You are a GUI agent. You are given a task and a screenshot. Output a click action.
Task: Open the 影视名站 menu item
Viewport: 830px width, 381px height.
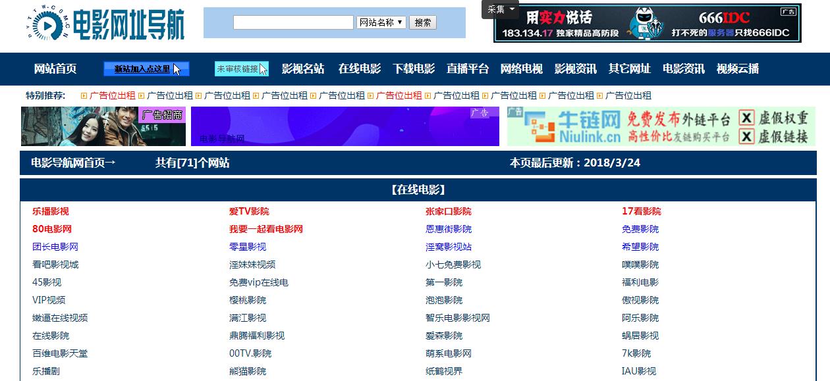pyautogui.click(x=303, y=68)
